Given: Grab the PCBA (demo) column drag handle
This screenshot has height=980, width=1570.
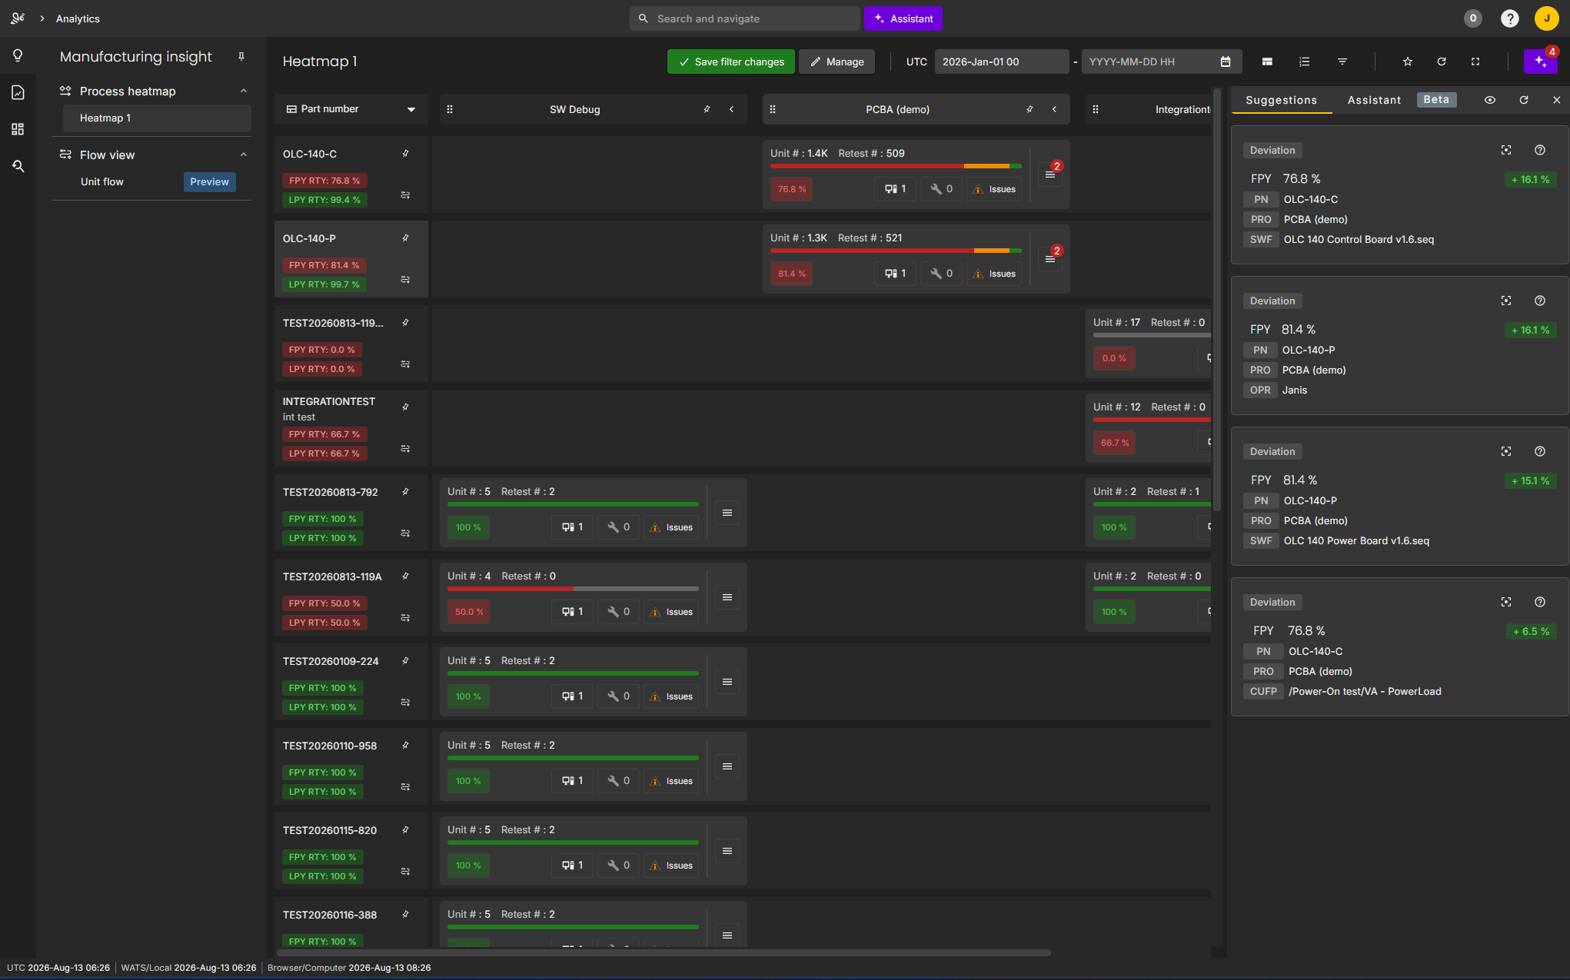Looking at the screenshot, I should click(x=773, y=109).
